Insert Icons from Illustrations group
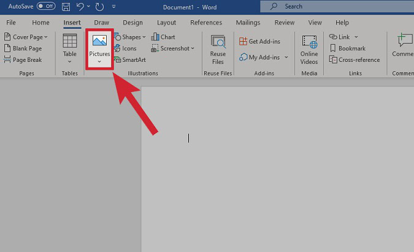This screenshot has height=252, width=414. [126, 48]
